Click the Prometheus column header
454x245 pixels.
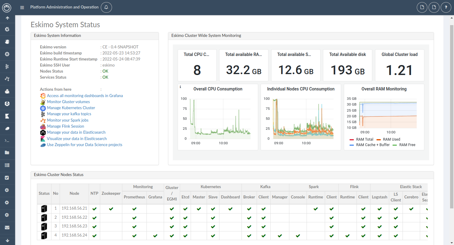(x=134, y=197)
